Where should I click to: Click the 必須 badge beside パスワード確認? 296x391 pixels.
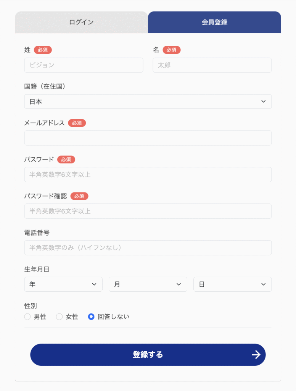tap(79, 196)
